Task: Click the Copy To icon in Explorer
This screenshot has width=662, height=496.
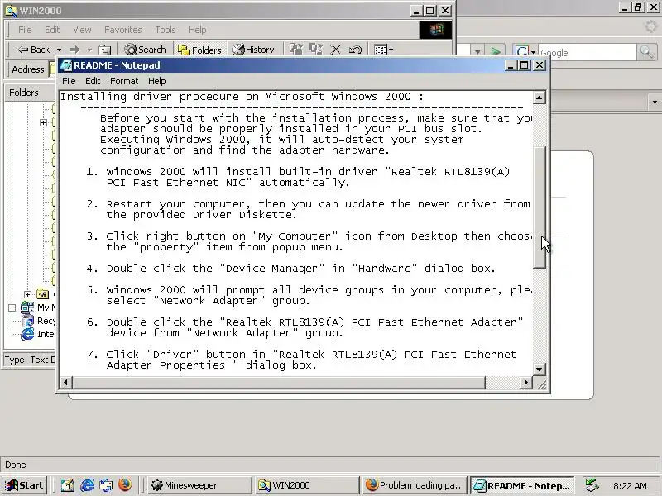Action: tap(316, 50)
